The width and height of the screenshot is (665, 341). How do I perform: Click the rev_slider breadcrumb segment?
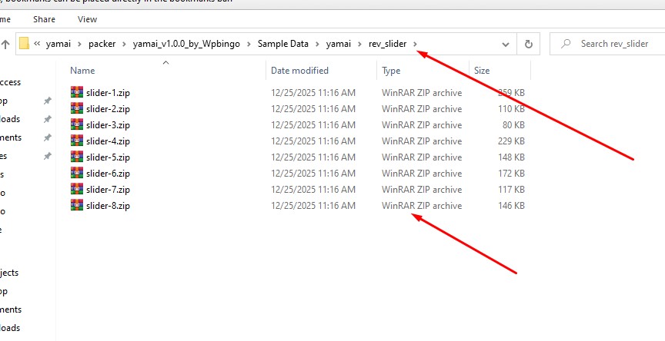click(x=387, y=44)
